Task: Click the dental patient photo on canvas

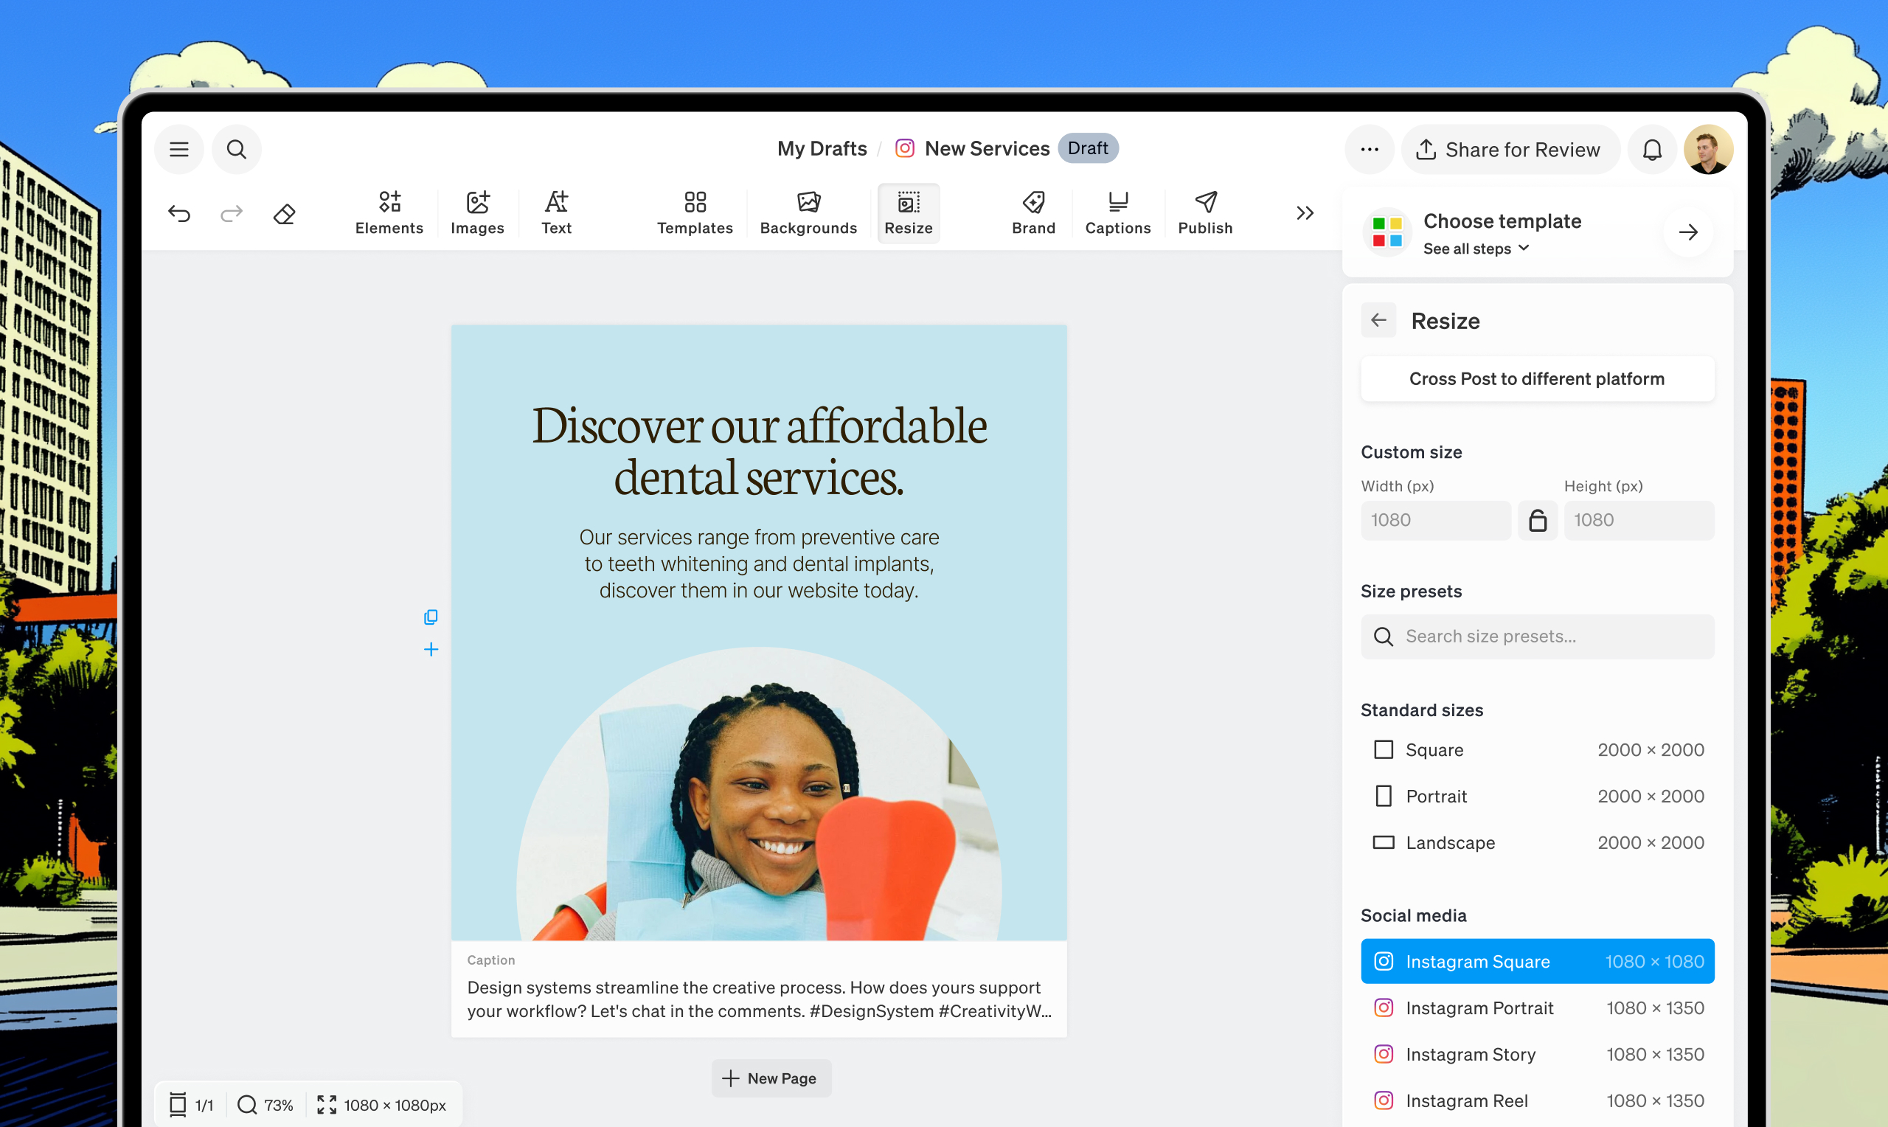Action: click(x=759, y=794)
